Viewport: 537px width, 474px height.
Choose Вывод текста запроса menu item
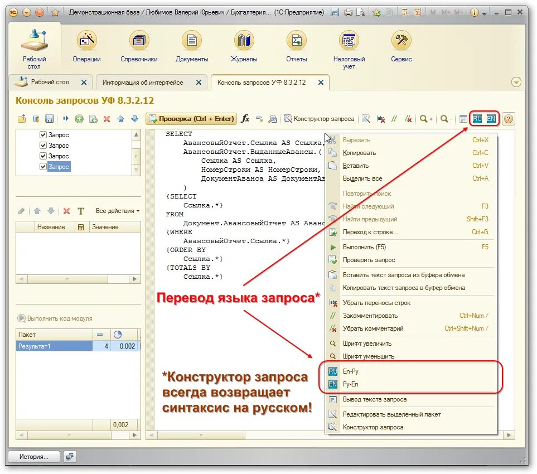coord(411,399)
